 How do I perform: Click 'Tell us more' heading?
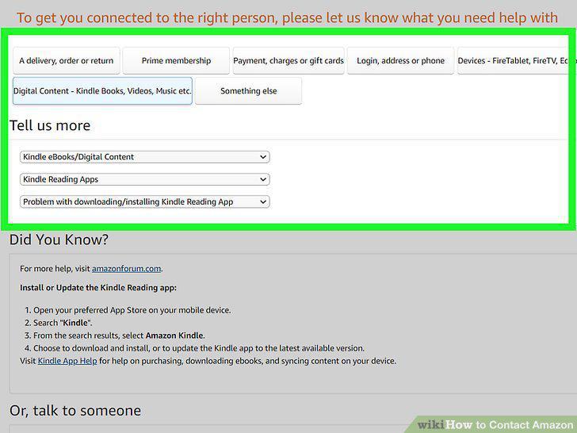point(50,125)
